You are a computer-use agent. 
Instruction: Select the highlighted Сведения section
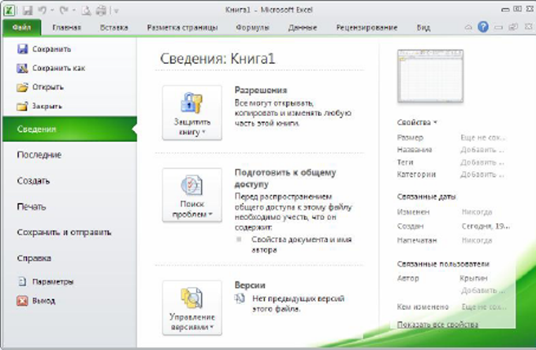pyautogui.click(x=69, y=128)
